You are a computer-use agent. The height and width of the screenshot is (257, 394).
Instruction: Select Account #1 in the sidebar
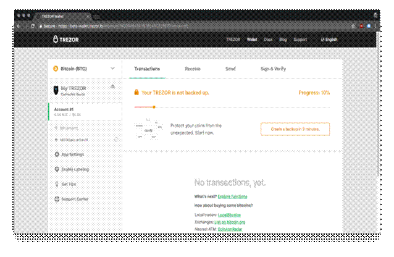pos(85,112)
